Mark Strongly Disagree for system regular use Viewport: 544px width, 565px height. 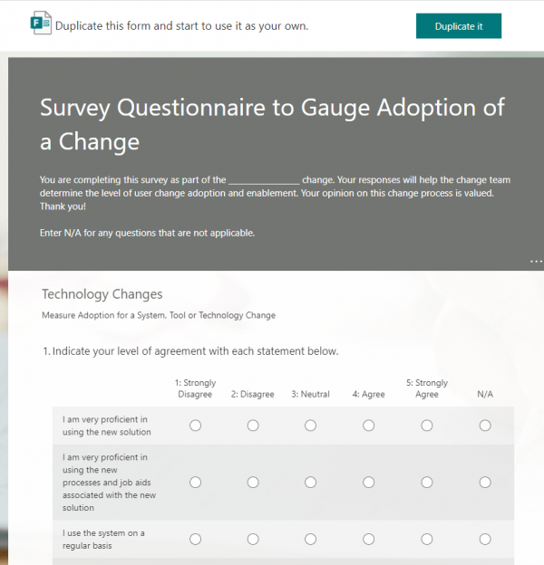195,540
